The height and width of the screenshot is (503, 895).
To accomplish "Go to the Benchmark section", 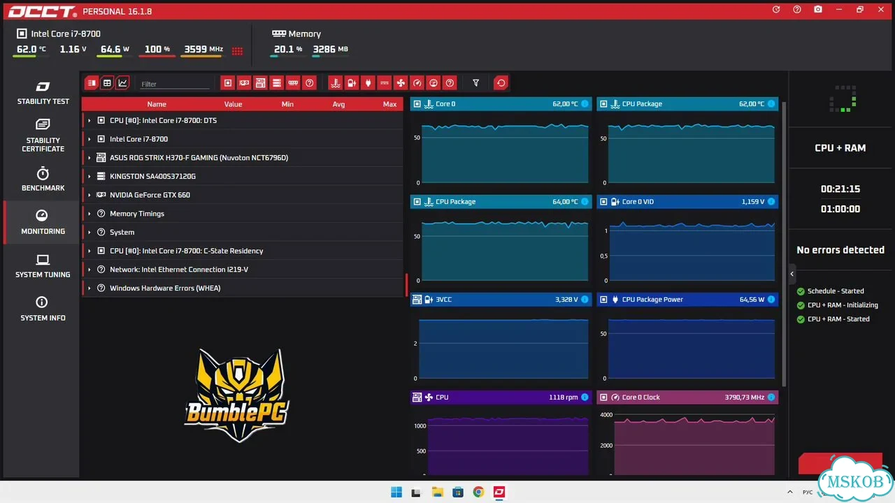I will tap(43, 180).
